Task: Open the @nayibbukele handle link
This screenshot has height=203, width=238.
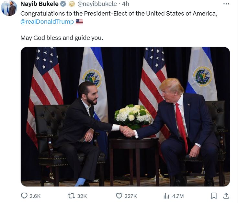Action: (x=97, y=4)
